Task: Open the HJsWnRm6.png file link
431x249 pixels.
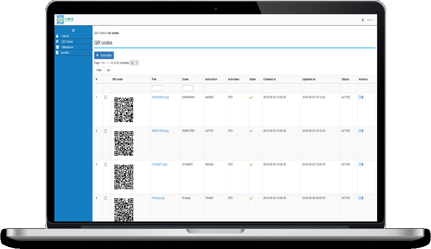Action: [160, 97]
